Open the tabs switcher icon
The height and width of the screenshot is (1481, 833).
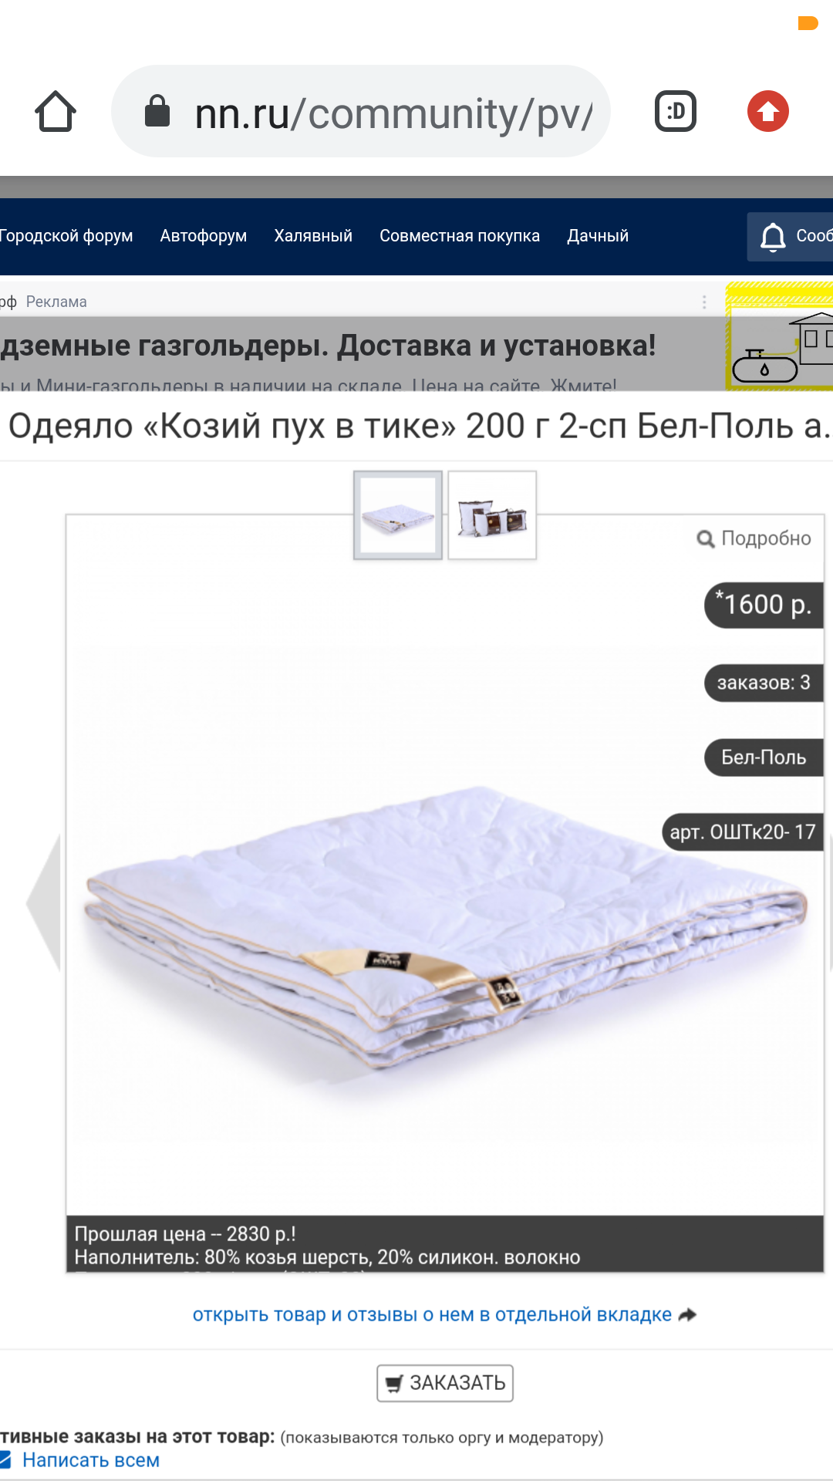coord(676,111)
